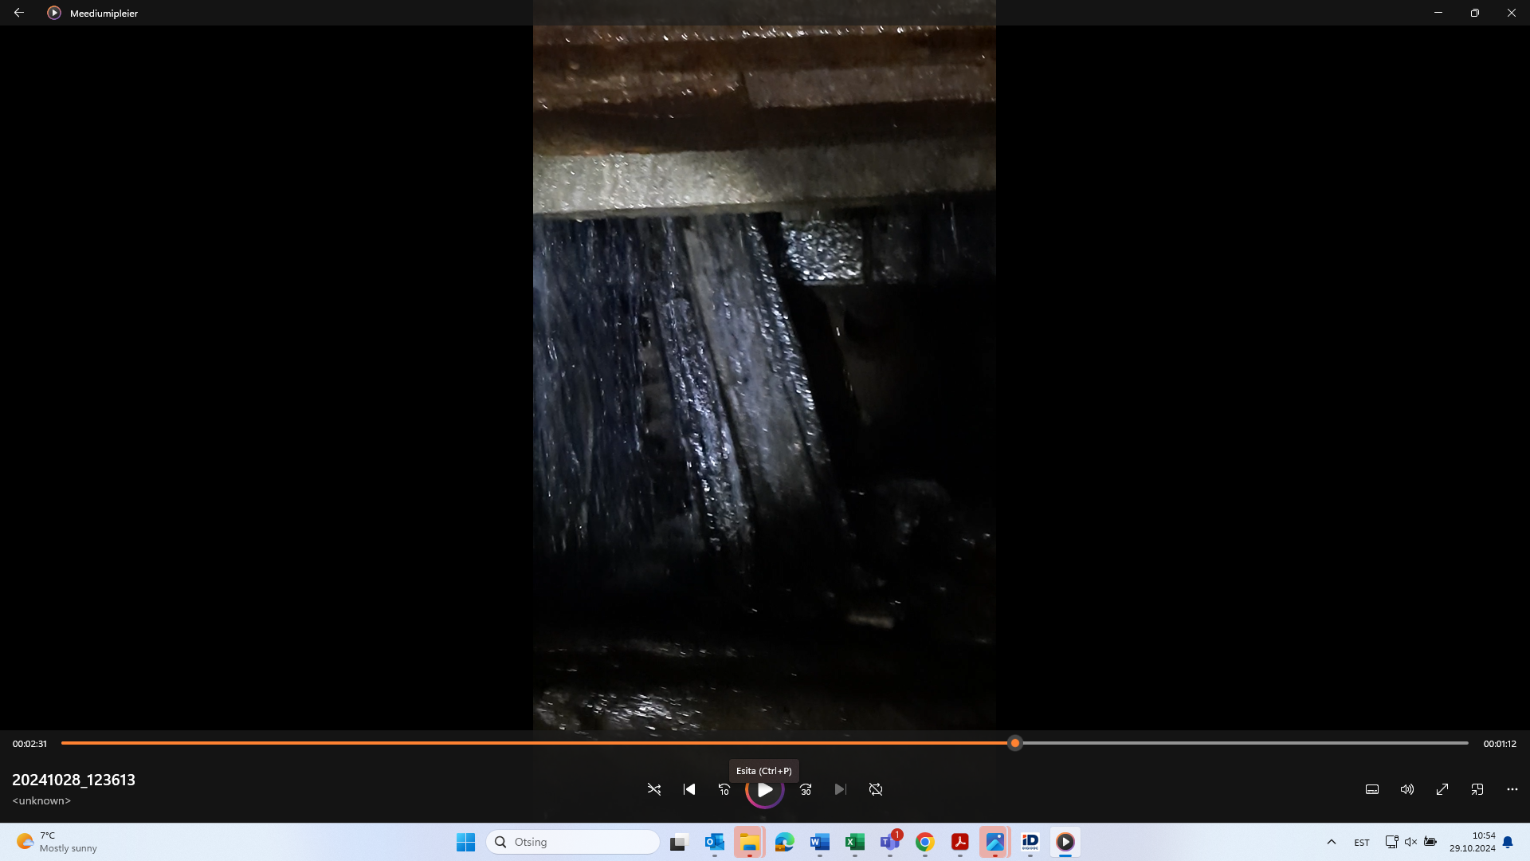
Task: Open the weather widget showing 7°C
Action: point(57,842)
